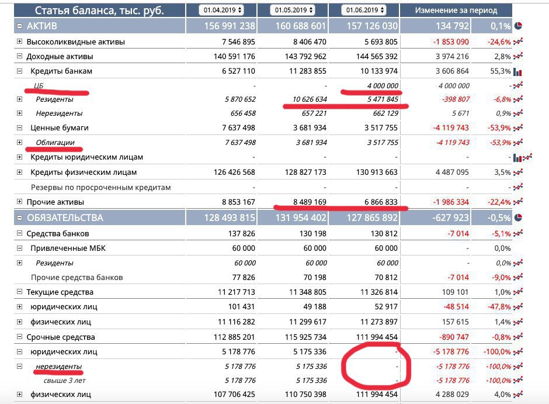Expand Высоколиквидные активы row
The image size is (549, 404).
(x=20, y=42)
